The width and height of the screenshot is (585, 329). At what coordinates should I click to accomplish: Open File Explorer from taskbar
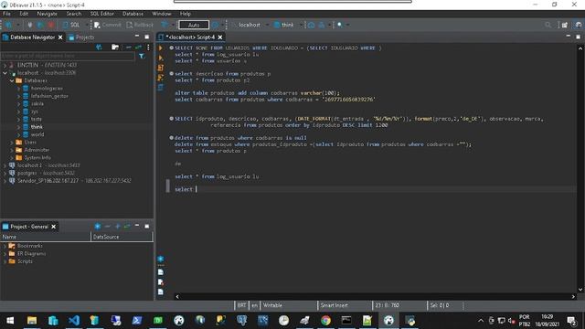pos(32,321)
